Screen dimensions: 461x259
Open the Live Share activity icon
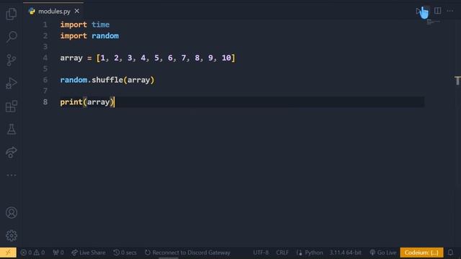point(12,152)
